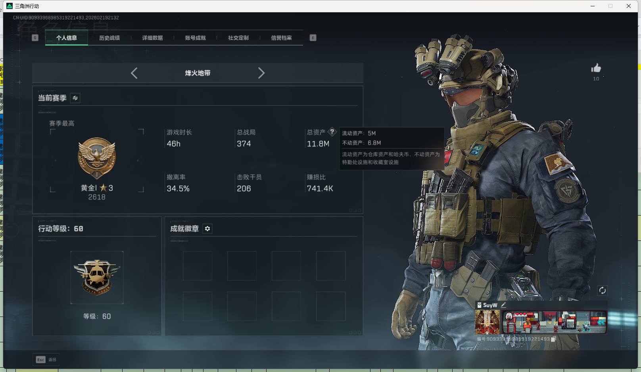Click the top-left empty achievement badge slot

(198, 266)
